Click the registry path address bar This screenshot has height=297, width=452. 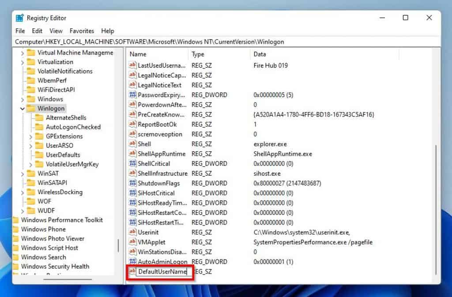coord(227,42)
